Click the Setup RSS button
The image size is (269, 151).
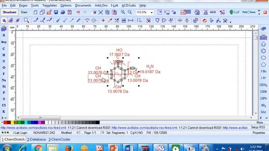[x=258, y=128]
